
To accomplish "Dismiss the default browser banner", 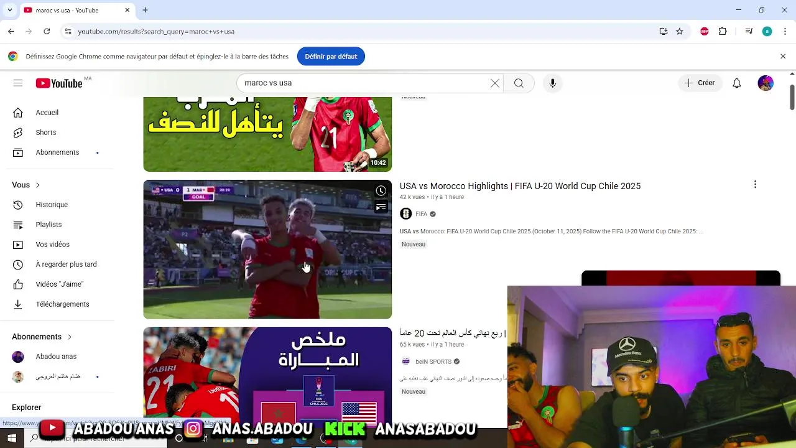I will (783, 56).
